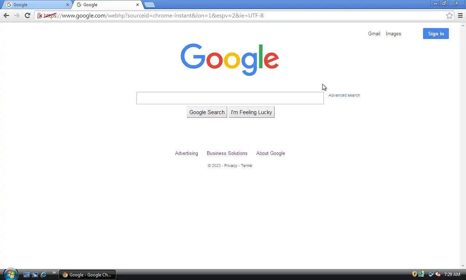Restore down the Chrome window
This screenshot has height=280, width=466.
(x=444, y=3)
